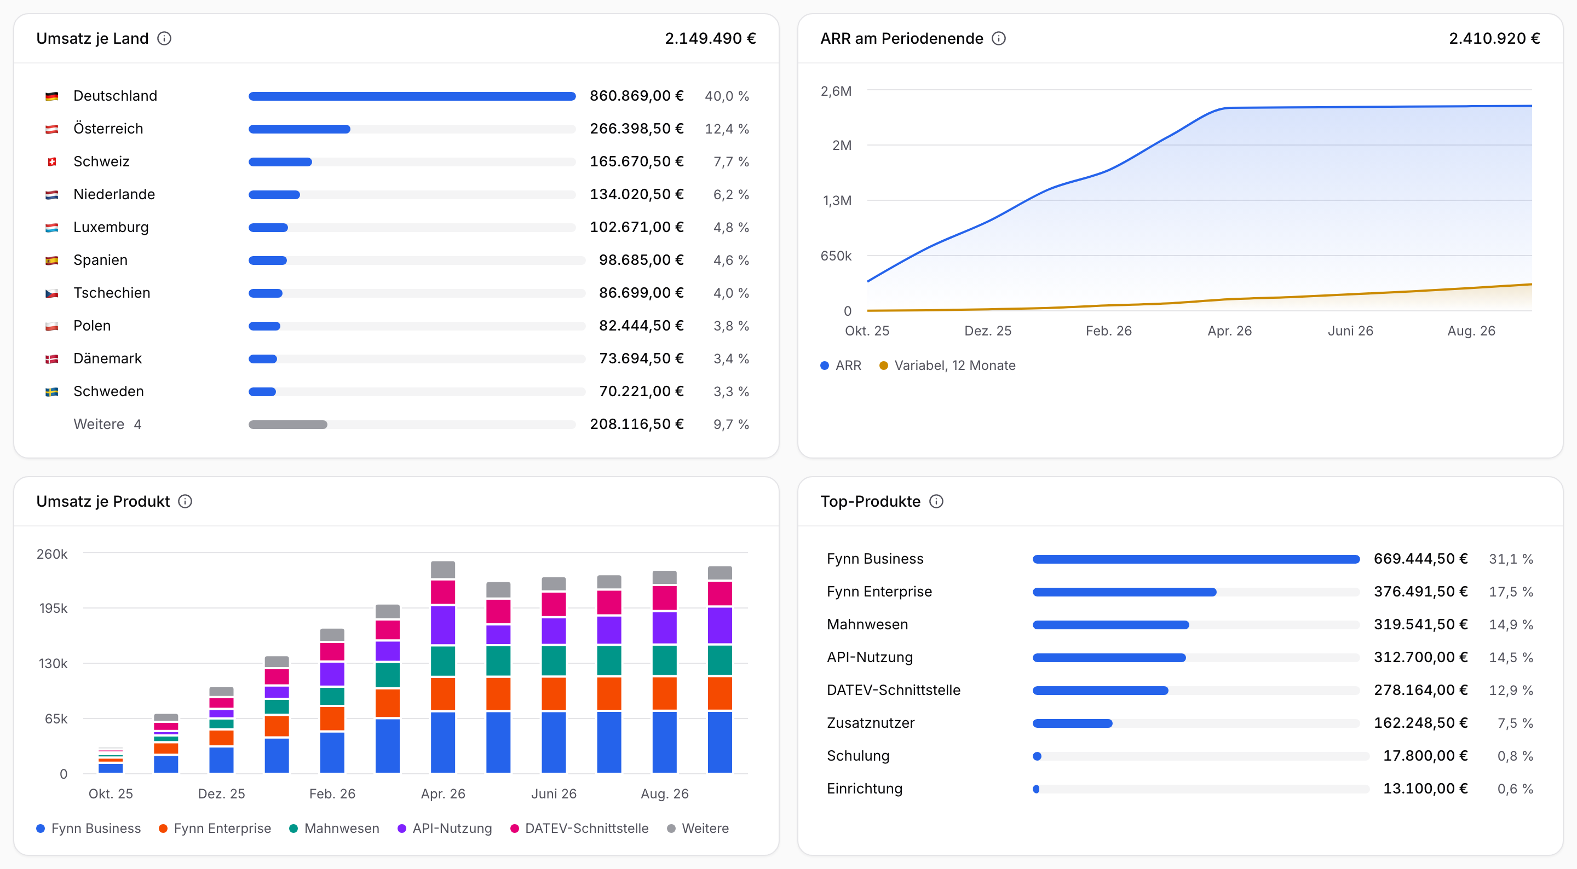Click the Schulung percentage 0,8 %
This screenshot has height=869, width=1577.
coord(1515,756)
